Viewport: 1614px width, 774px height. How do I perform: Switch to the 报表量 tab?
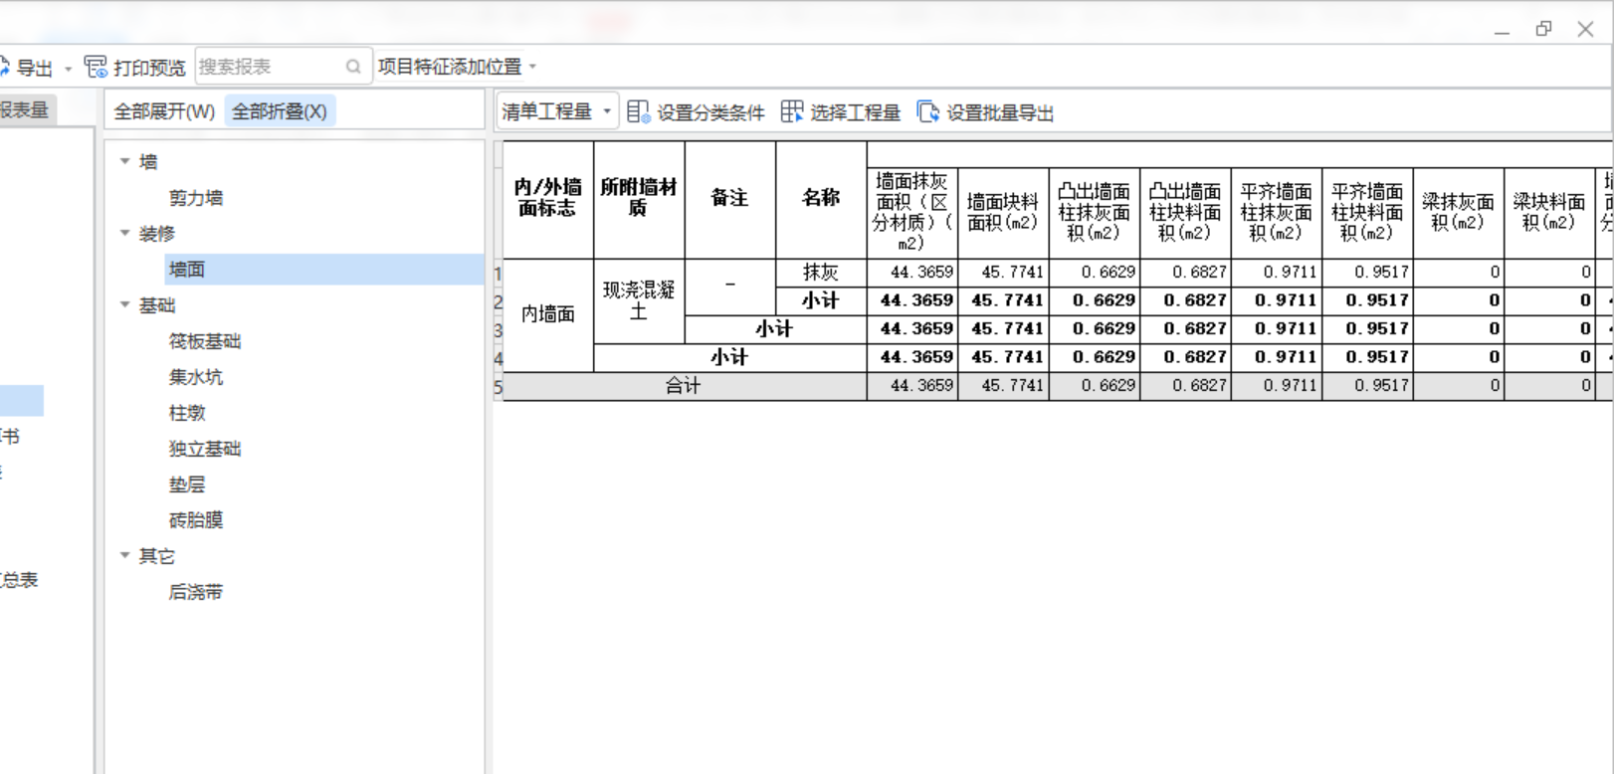pyautogui.click(x=25, y=109)
